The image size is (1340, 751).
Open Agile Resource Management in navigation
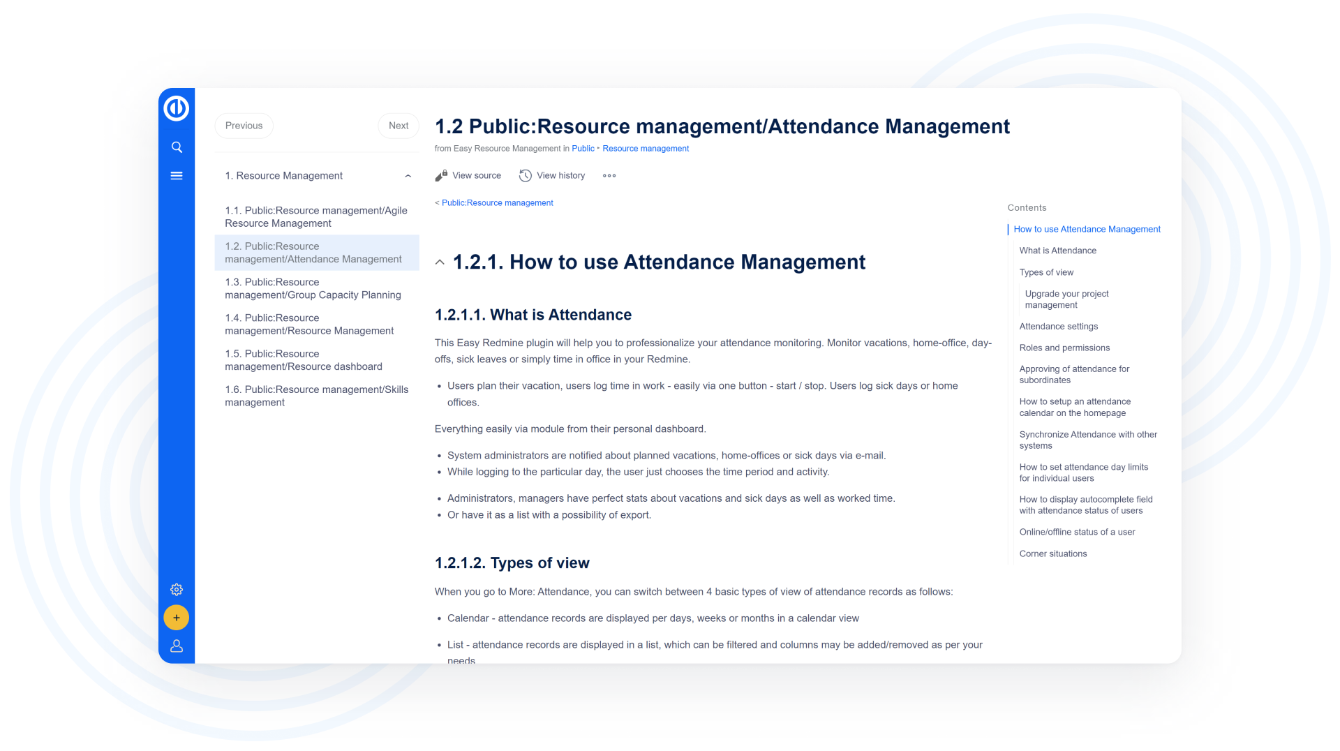pyautogui.click(x=315, y=217)
